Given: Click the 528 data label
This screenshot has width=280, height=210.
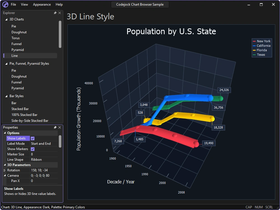Looking at the screenshot, I should pyautogui.click(x=140, y=113).
